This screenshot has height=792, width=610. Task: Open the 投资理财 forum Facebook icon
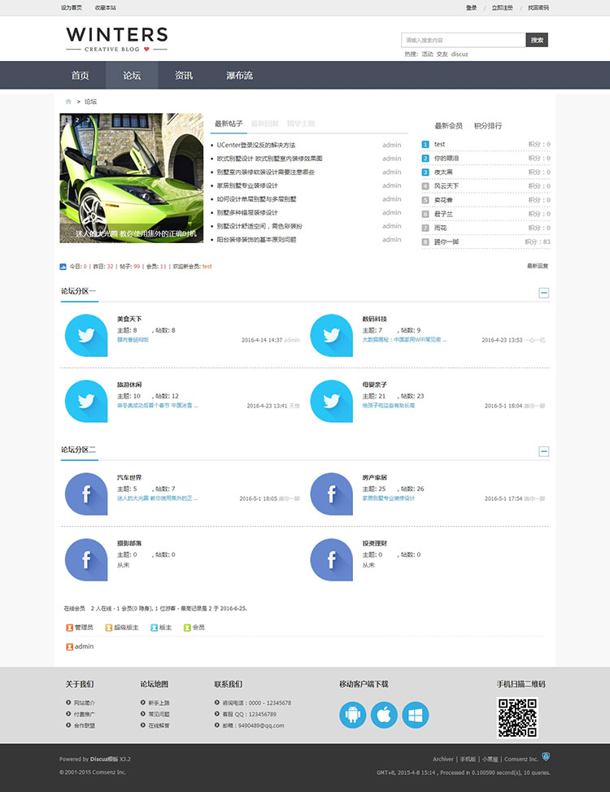pyautogui.click(x=331, y=559)
